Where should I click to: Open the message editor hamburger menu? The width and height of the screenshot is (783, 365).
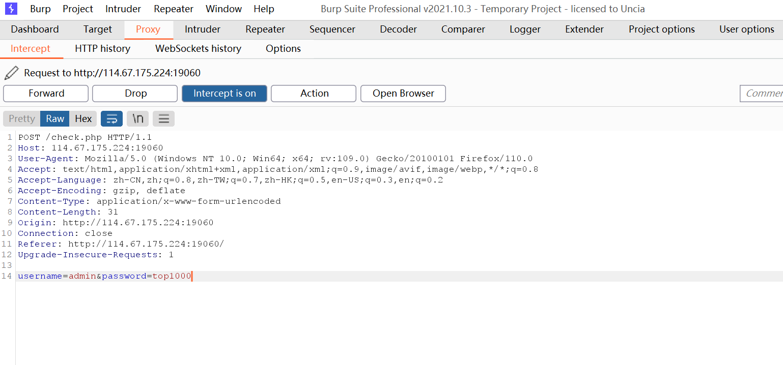163,118
